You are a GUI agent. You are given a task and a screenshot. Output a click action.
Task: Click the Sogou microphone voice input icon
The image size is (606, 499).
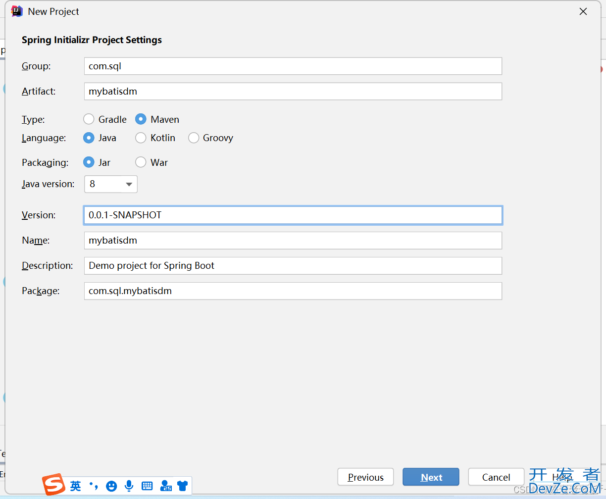[x=129, y=486]
